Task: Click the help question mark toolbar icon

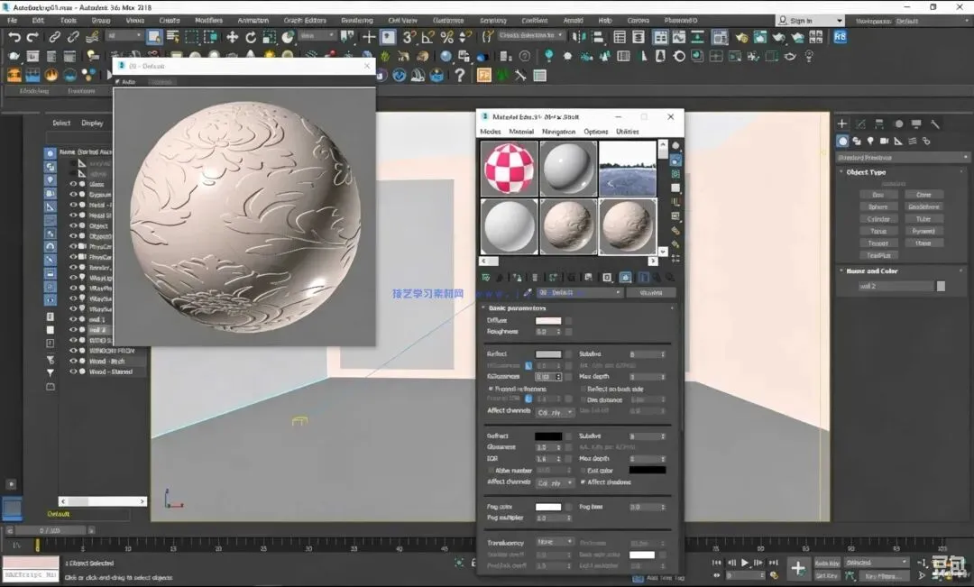Action: [460, 75]
